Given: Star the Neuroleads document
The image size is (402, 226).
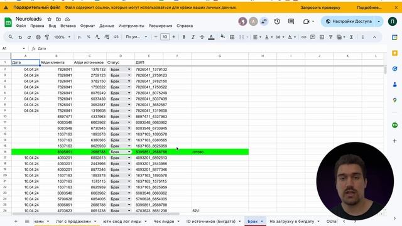Looking at the screenshot, I should [x=49, y=19].
